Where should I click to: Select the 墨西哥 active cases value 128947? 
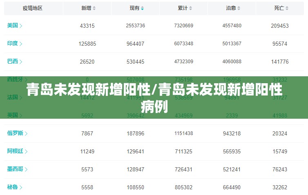[135, 169]
